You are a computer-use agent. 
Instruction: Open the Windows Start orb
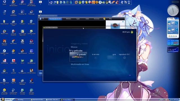3,99
